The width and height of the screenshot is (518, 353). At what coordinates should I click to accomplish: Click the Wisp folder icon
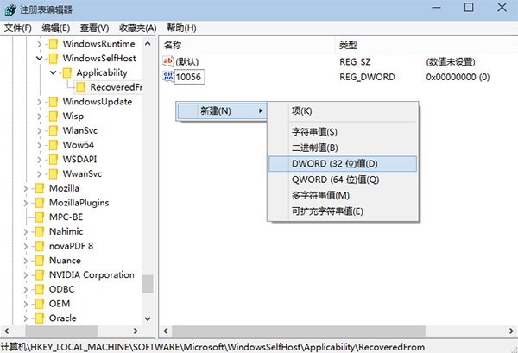54,117
